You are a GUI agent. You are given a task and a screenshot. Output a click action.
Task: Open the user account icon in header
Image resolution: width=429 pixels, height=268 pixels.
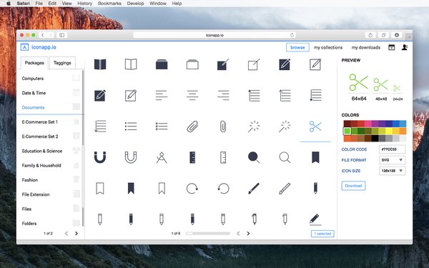405,47
